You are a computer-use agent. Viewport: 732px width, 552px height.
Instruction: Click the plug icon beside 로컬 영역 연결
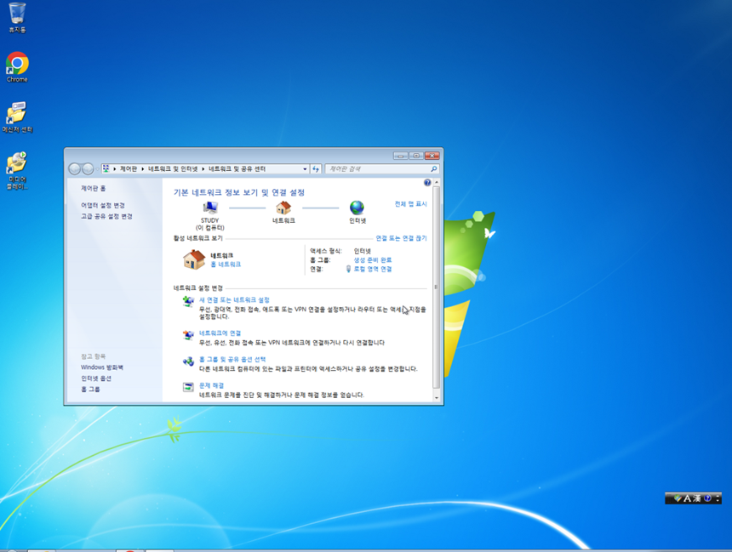pyautogui.click(x=348, y=270)
